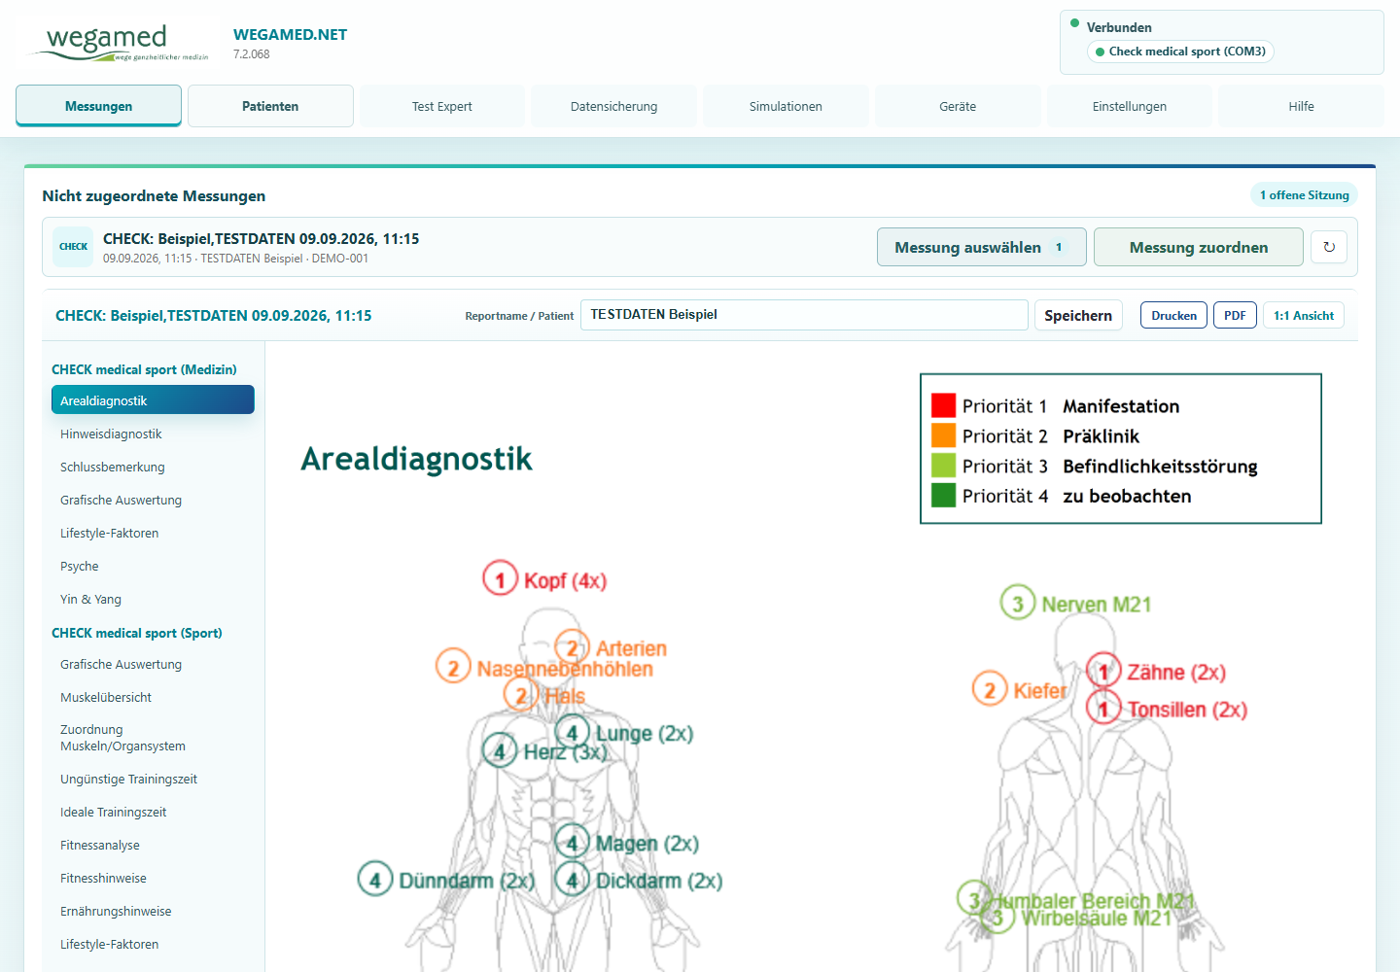Viewport: 1400px width, 972px height.
Task: Select Arealdiagnostik in the sidebar
Action: point(153,400)
